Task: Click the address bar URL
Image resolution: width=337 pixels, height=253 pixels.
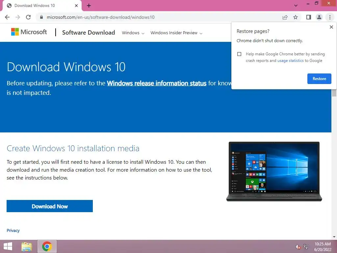Action: [x=100, y=17]
